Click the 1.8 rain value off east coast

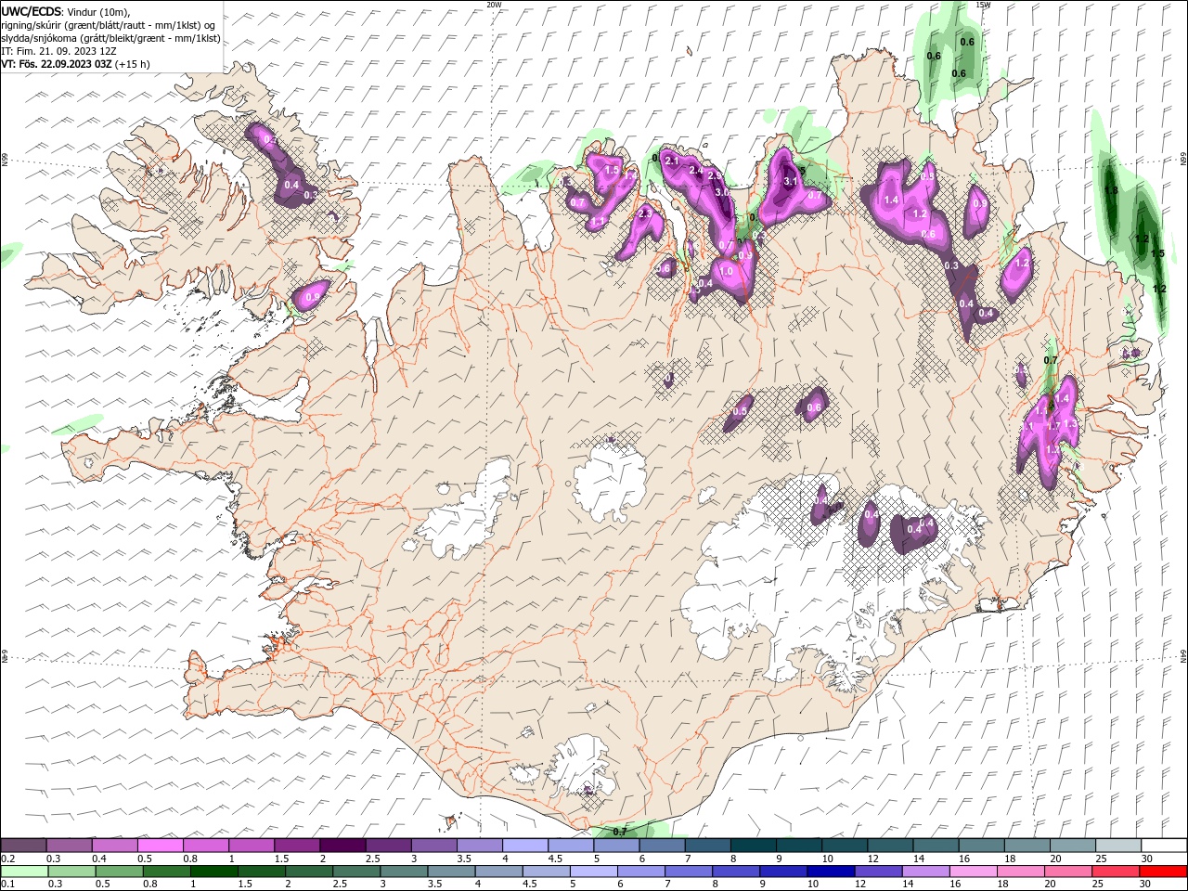tap(1111, 190)
